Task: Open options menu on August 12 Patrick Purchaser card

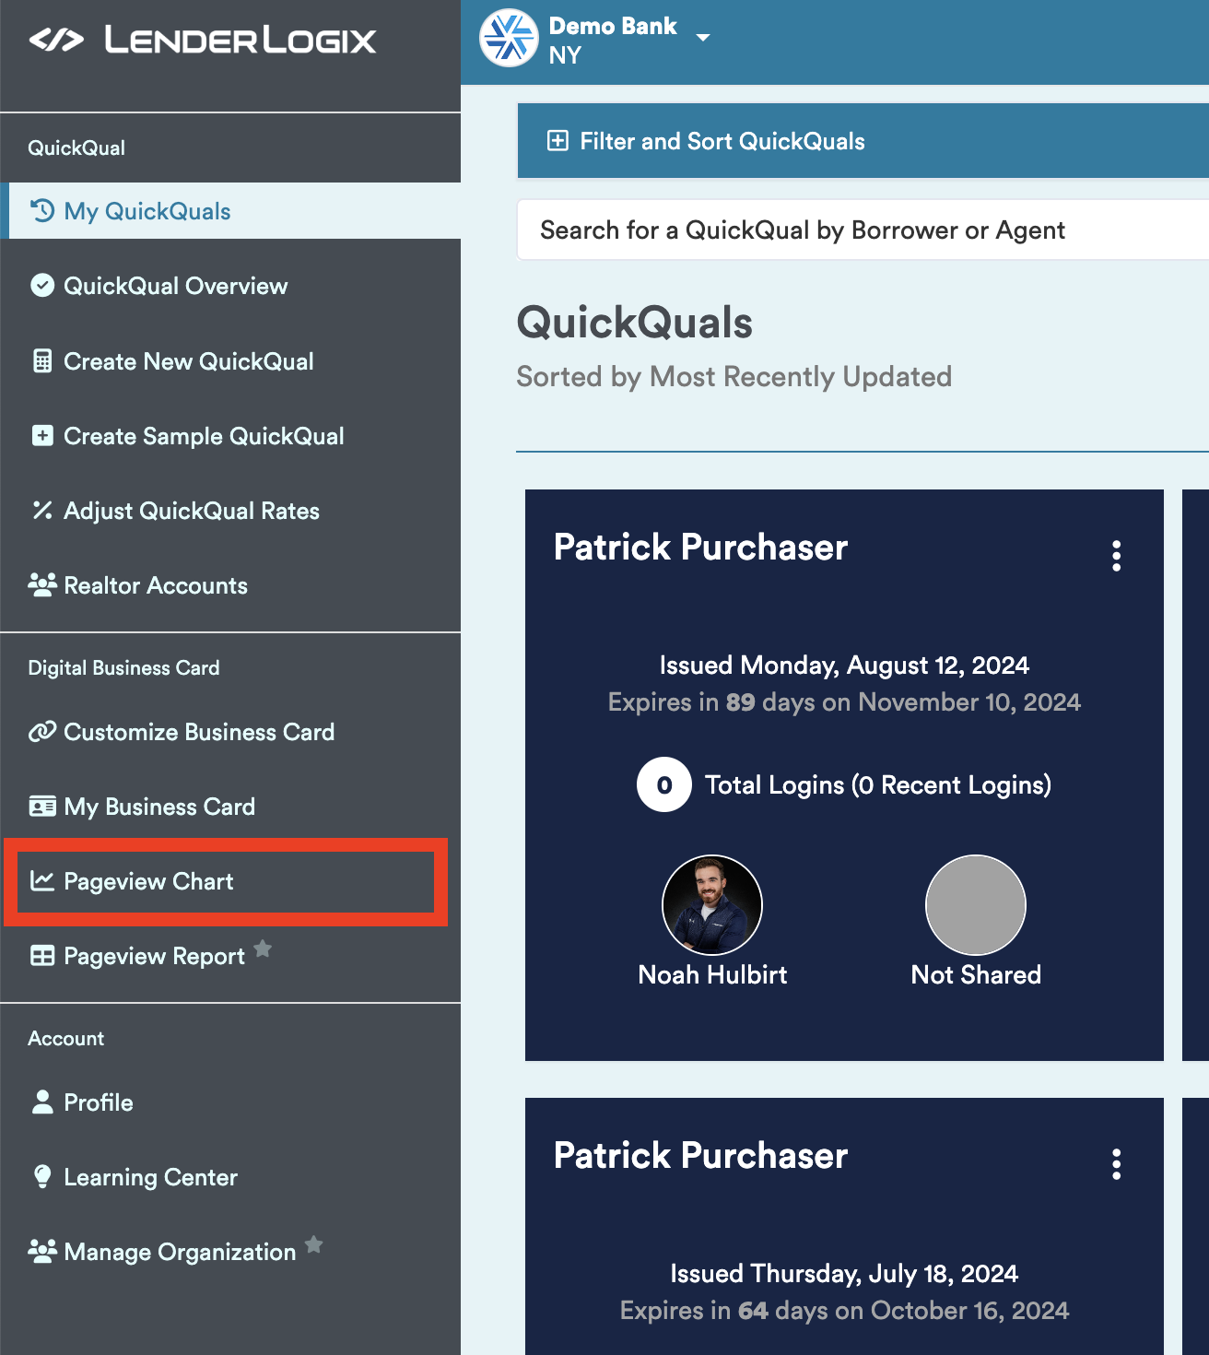Action: (x=1116, y=556)
